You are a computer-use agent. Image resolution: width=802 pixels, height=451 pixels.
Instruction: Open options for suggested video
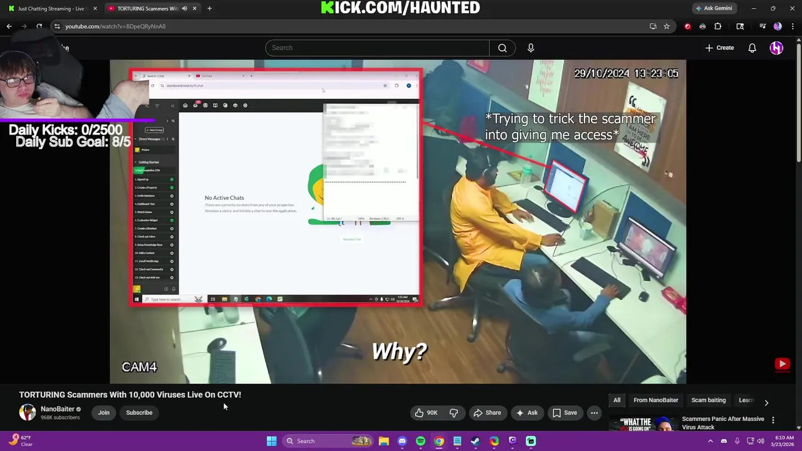(x=773, y=420)
